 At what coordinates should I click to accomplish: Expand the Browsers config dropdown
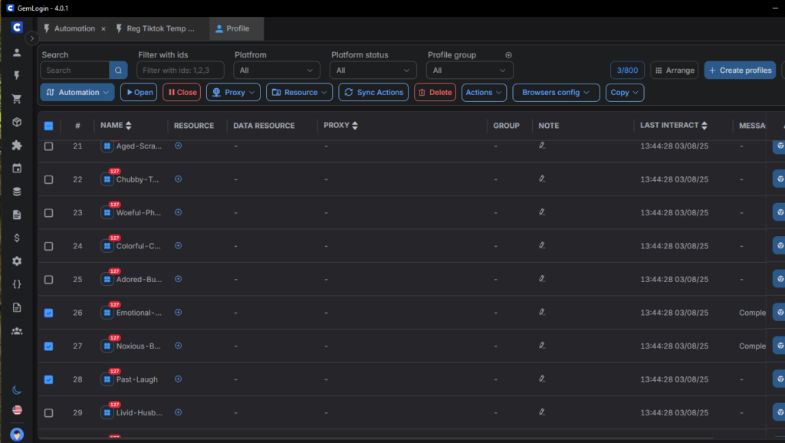point(556,92)
